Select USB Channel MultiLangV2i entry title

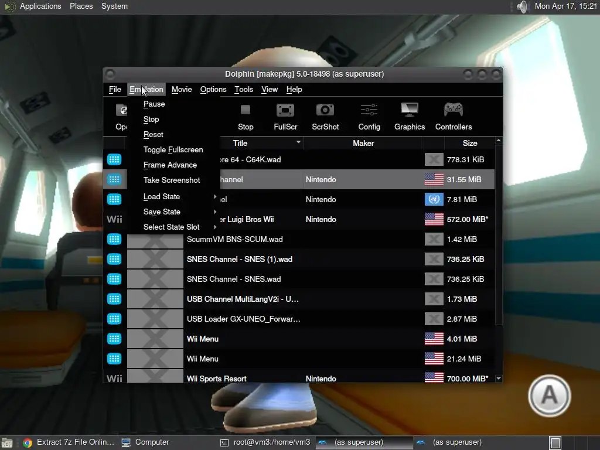243,299
